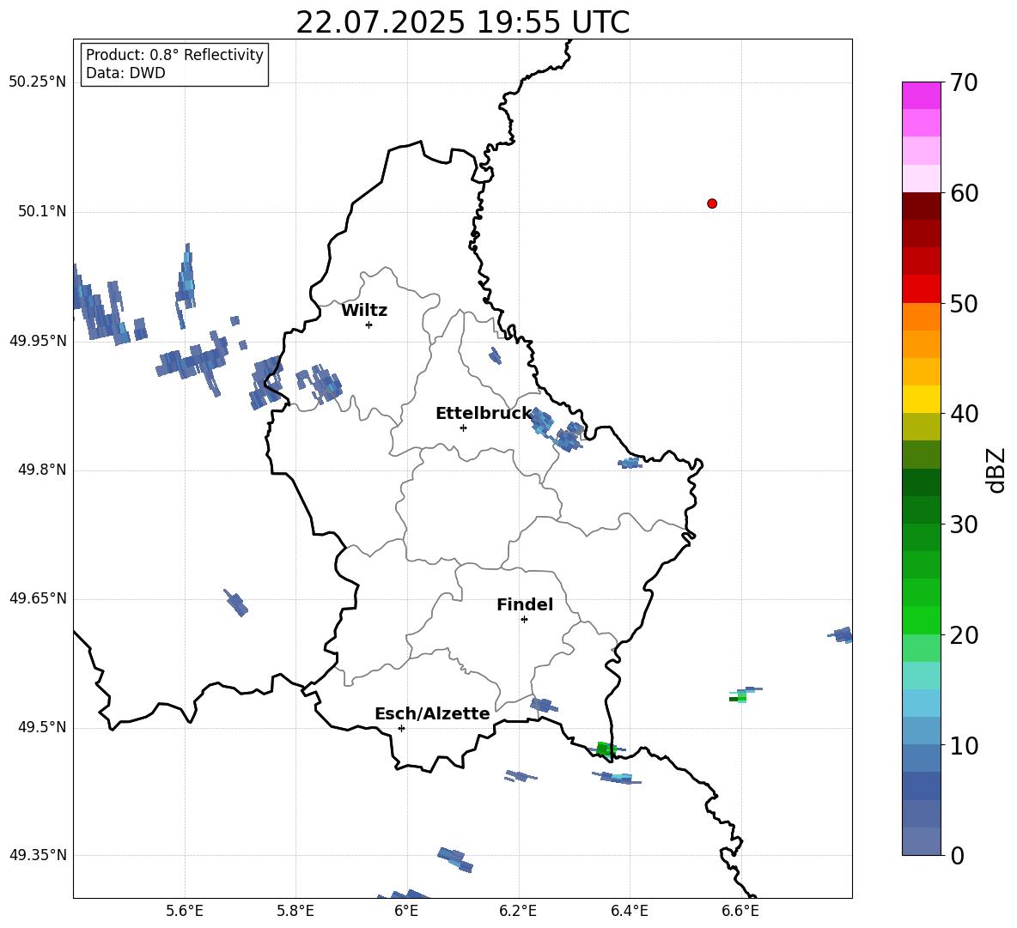The image size is (1017, 928).
Task: Click the magenta top colorbar segment
Action: pos(921,96)
